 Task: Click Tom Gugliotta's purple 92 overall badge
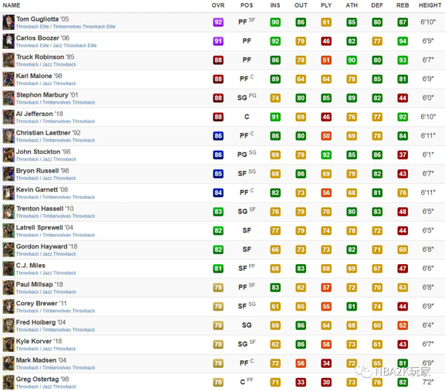[218, 22]
